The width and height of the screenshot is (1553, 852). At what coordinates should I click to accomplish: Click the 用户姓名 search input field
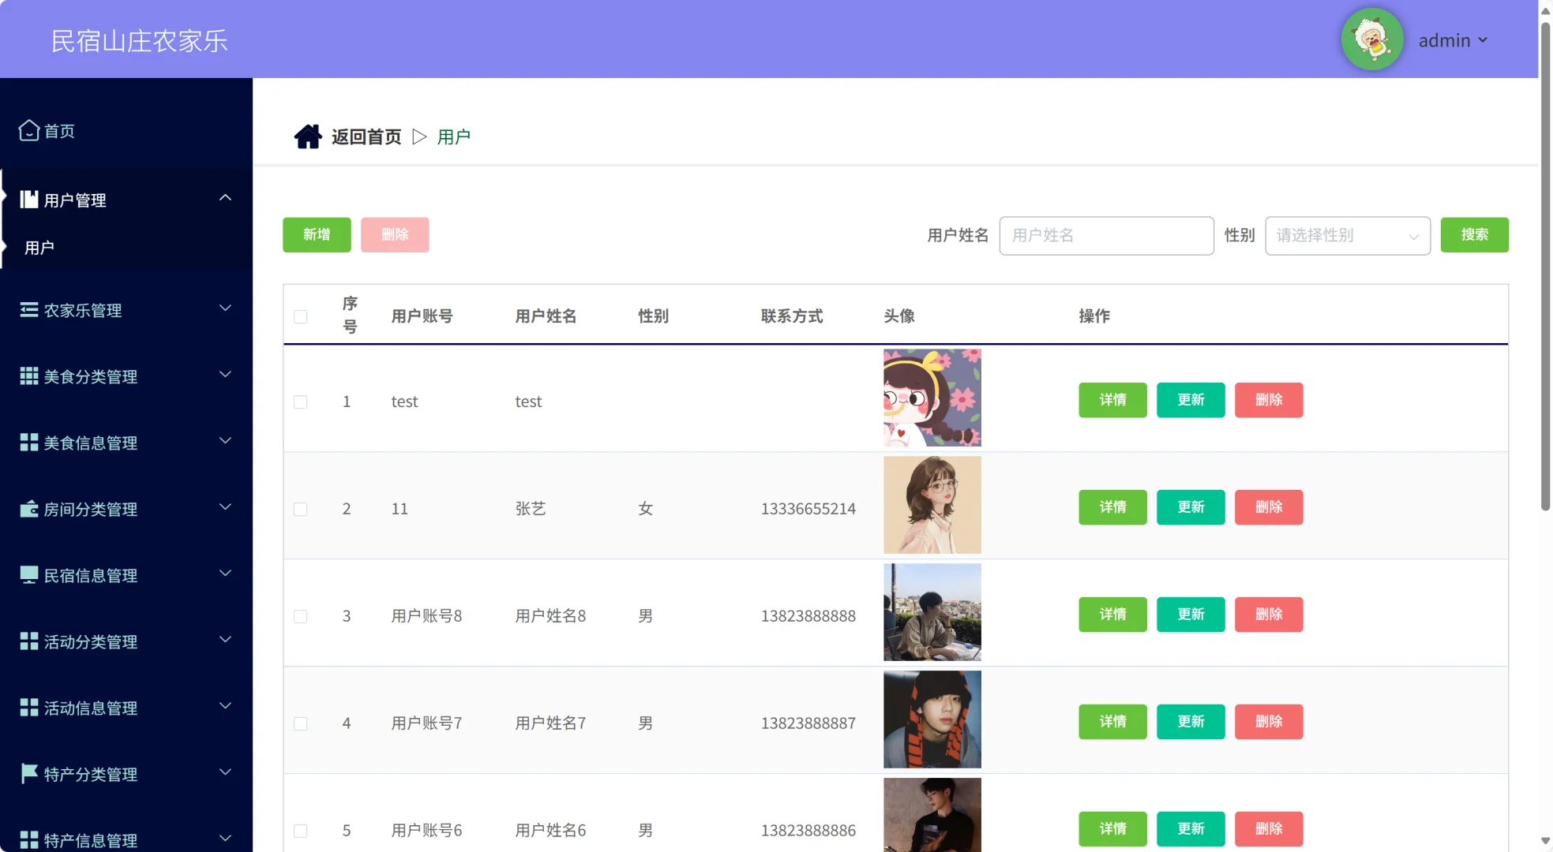pyautogui.click(x=1106, y=236)
